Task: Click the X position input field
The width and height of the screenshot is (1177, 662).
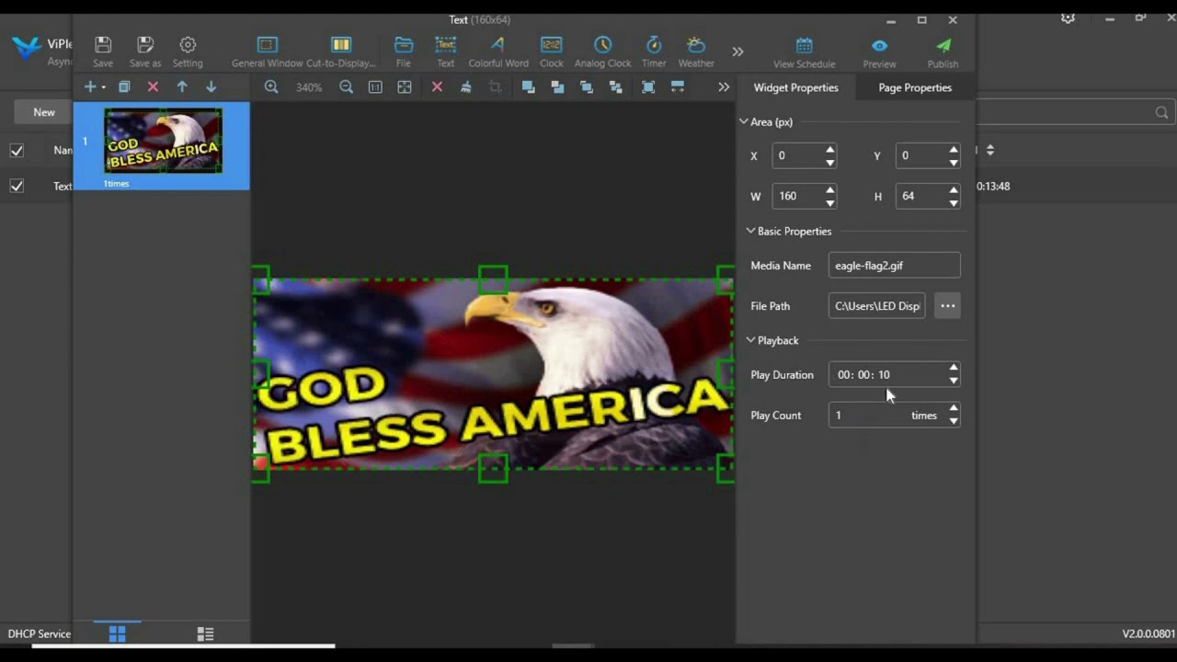Action: [795, 155]
